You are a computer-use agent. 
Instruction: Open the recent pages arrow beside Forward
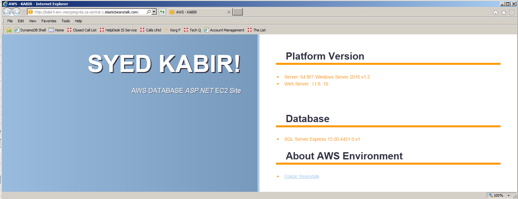click(23, 12)
